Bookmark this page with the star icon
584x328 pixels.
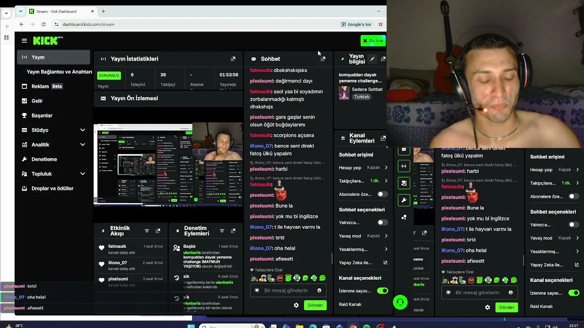[x=380, y=24]
